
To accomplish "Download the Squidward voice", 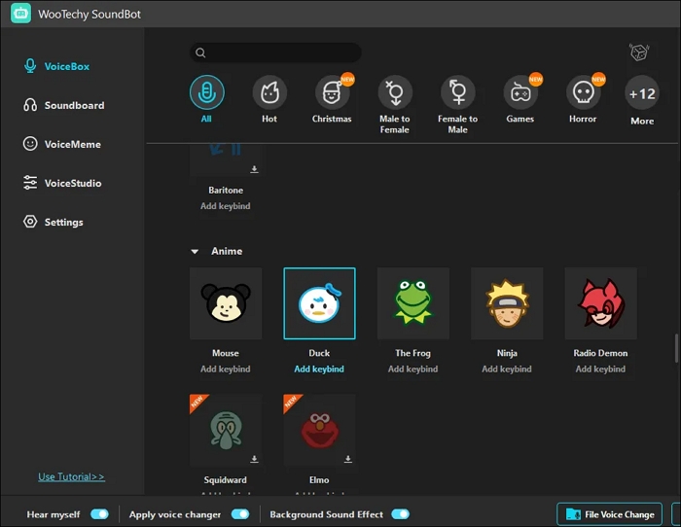I will pyautogui.click(x=254, y=458).
